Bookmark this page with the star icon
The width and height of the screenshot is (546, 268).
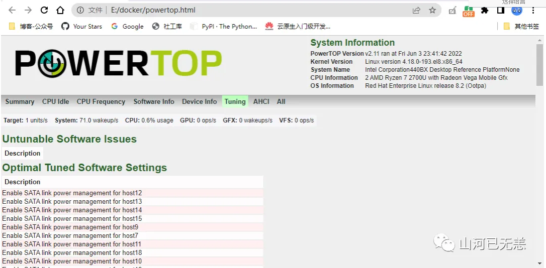tap(432, 10)
